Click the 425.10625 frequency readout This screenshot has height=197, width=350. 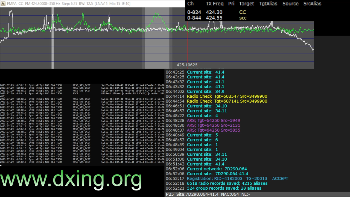187,65
